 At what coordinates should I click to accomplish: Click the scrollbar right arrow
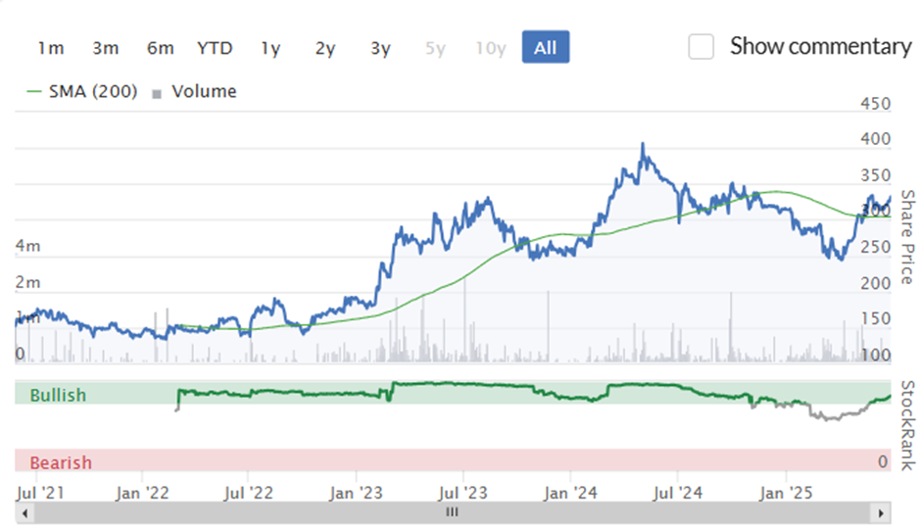coord(881,513)
